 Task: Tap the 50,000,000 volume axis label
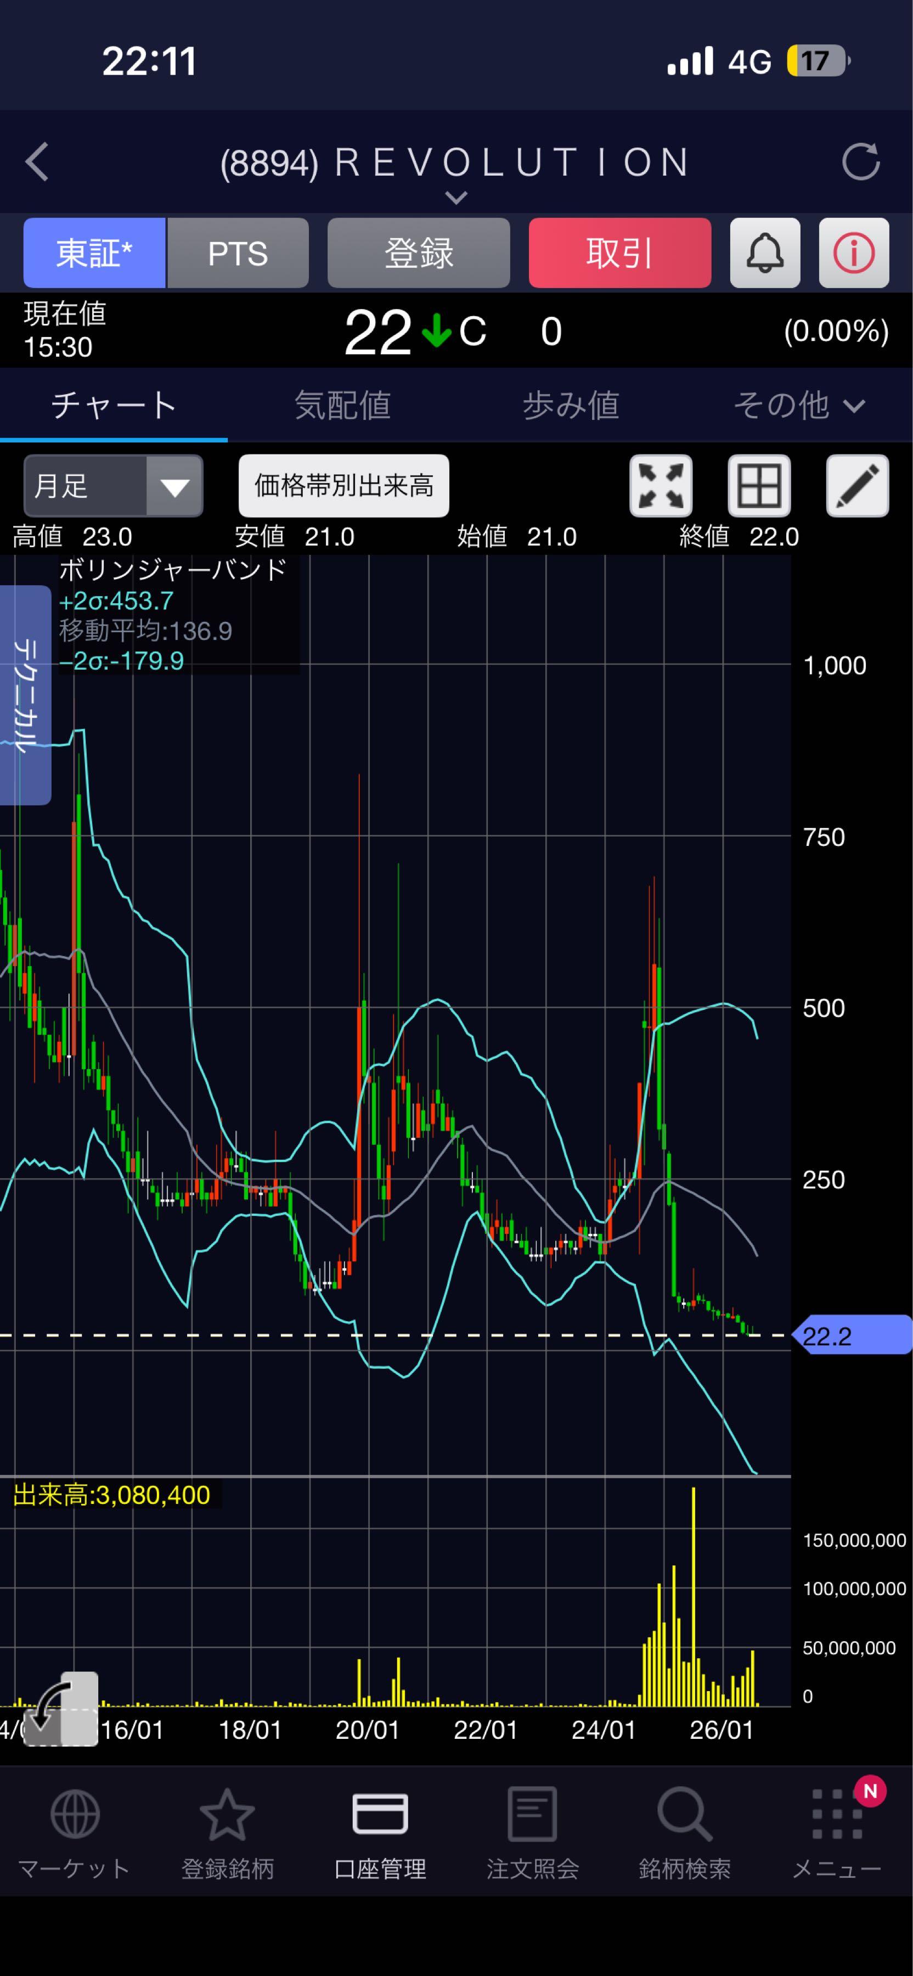[849, 1648]
